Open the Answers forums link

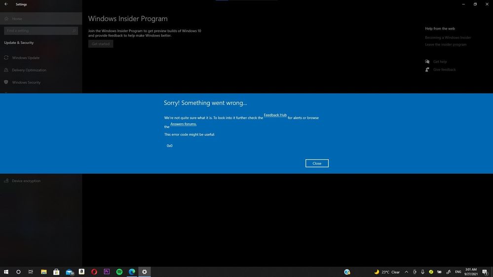click(183, 124)
